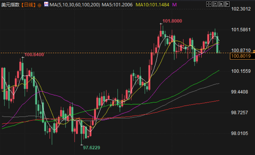Click the chart step-back axis icon
Viewport: 255px width, 155px height.
[x=215, y=4]
